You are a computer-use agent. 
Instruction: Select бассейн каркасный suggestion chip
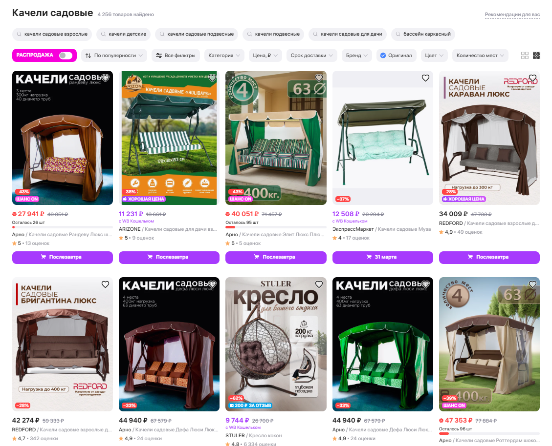(423, 34)
